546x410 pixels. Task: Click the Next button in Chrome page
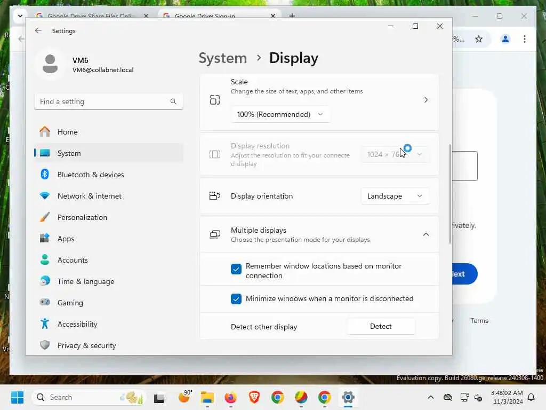point(464,274)
